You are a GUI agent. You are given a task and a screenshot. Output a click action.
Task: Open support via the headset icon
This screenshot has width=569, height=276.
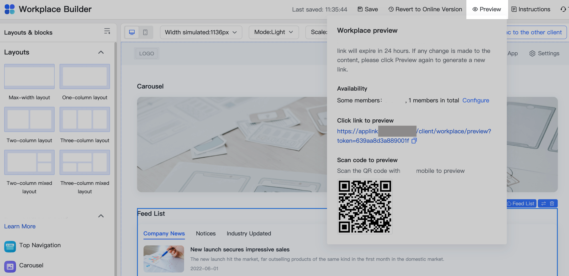(563, 9)
